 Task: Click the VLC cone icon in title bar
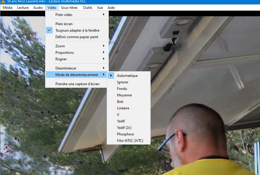3,1
